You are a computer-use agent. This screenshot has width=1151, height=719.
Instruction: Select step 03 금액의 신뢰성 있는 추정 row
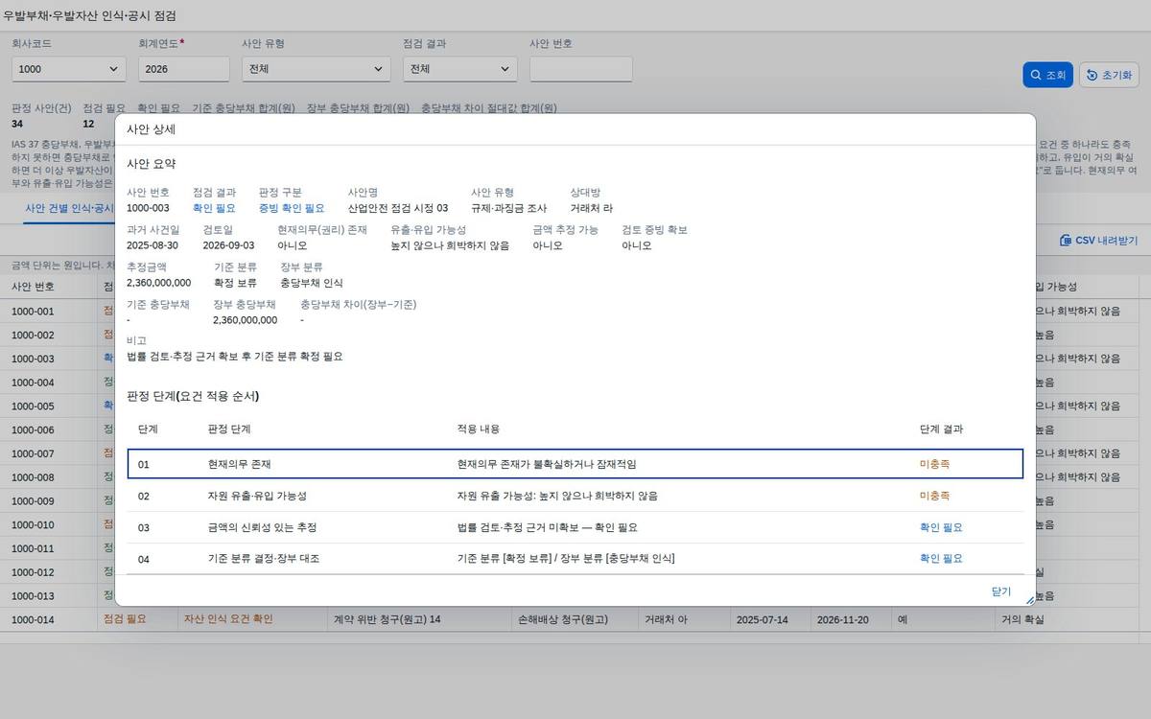click(x=575, y=527)
